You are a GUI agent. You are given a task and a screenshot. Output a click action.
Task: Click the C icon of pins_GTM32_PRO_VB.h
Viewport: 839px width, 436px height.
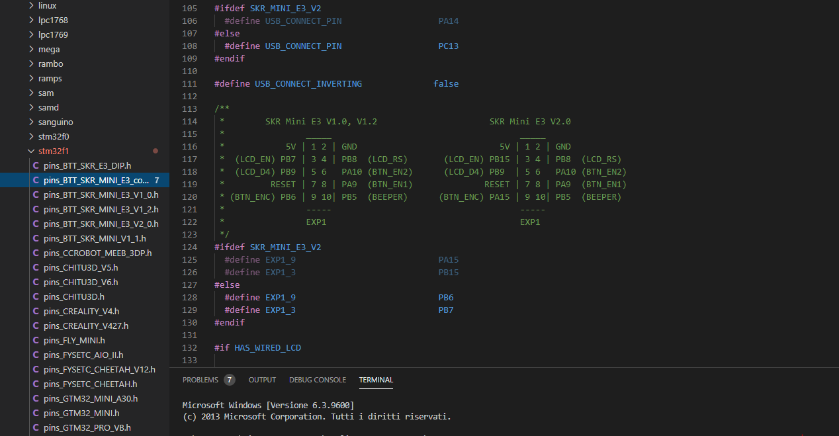[x=36, y=427]
